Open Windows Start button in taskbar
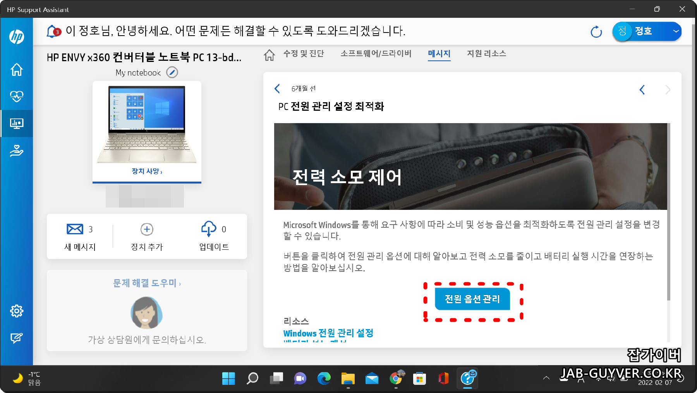The image size is (697, 393). pos(228,378)
